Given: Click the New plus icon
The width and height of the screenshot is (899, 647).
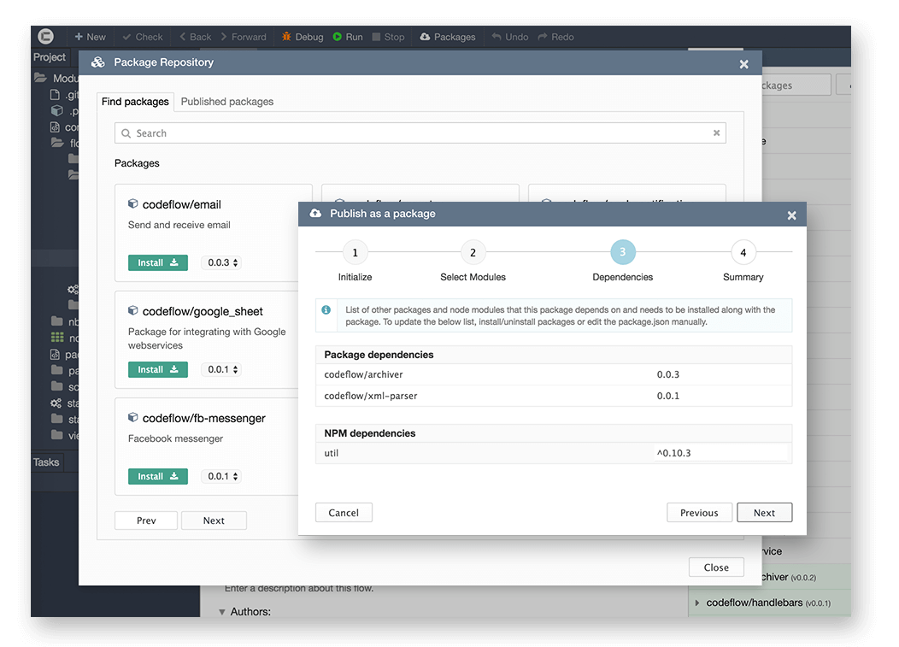Looking at the screenshot, I should 79,37.
